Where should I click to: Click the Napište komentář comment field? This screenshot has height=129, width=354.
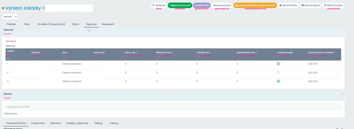pos(173,107)
